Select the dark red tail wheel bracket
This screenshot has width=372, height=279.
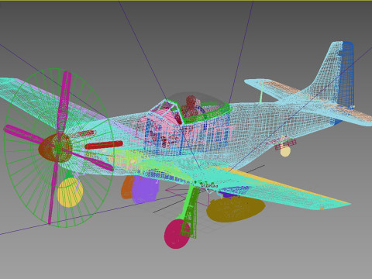(285, 144)
